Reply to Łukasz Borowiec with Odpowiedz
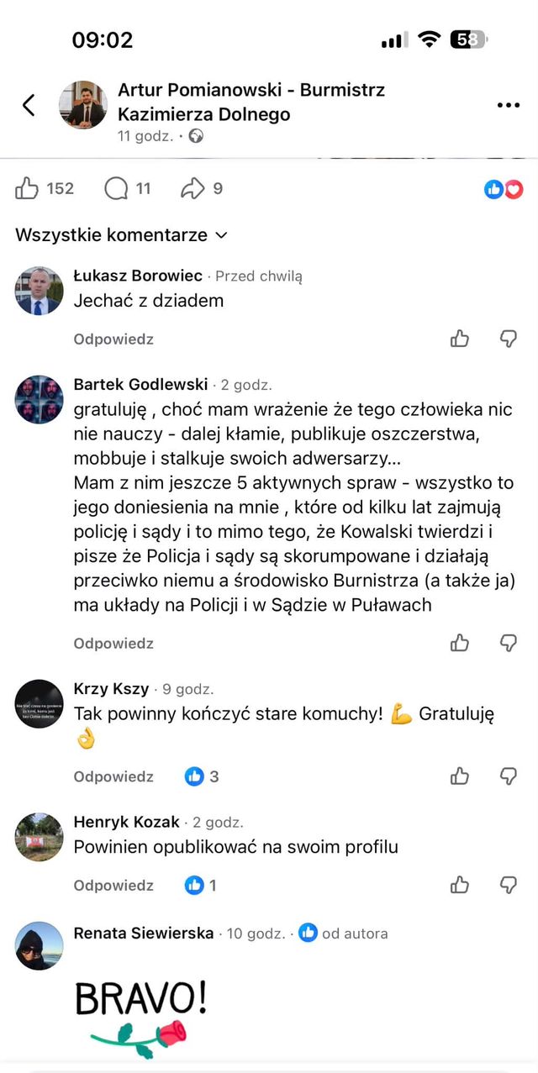This screenshot has width=538, height=1073. click(113, 339)
